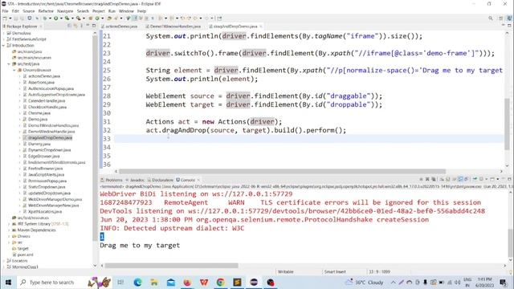Expand Maven Dependencies node
The image size is (514, 289).
point(9,230)
